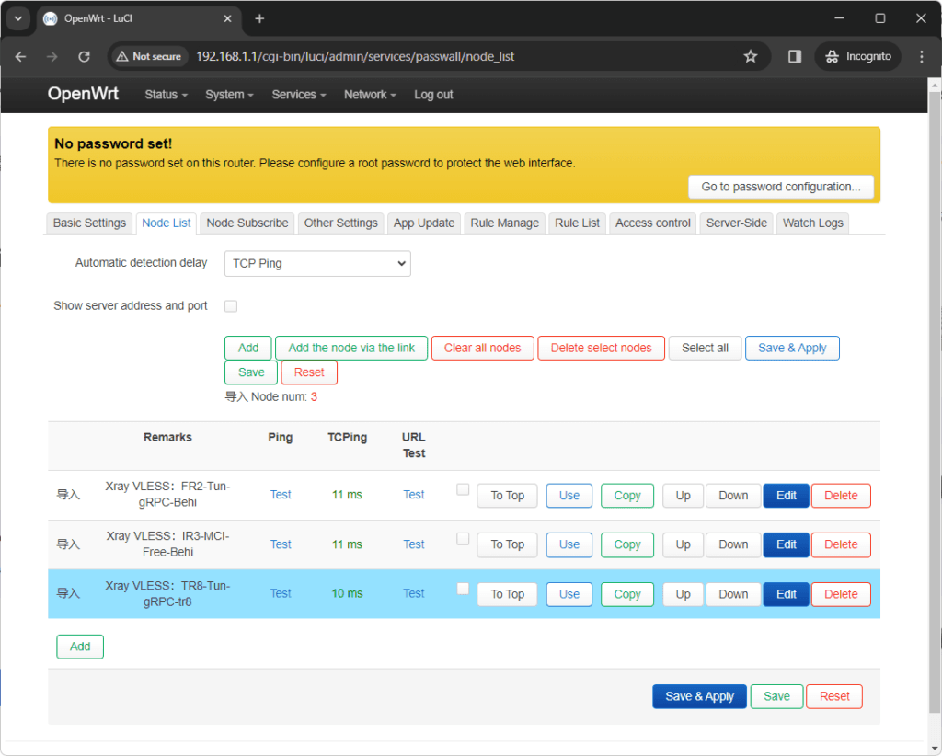Switch to the Access control tab
Image resolution: width=942 pixels, height=756 pixels.
coord(652,223)
